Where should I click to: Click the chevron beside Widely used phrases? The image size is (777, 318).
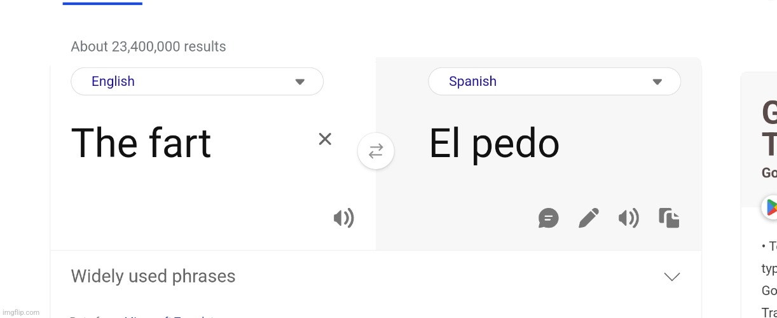coord(671,277)
